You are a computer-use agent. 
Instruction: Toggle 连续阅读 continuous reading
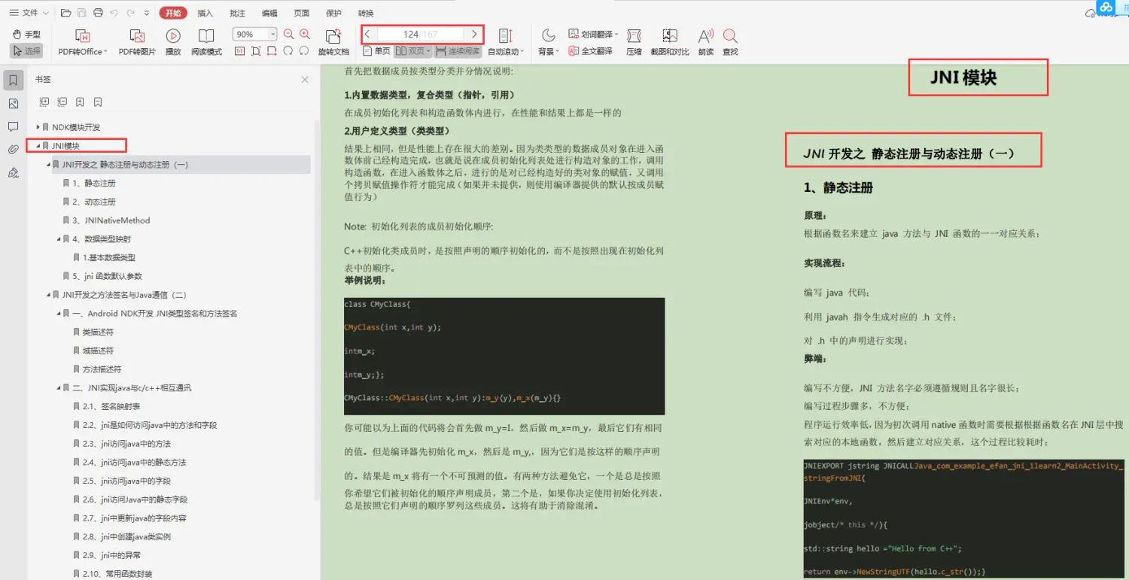click(458, 51)
